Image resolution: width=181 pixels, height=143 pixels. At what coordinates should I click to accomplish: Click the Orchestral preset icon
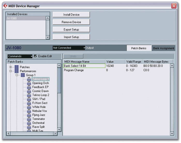(29, 123)
